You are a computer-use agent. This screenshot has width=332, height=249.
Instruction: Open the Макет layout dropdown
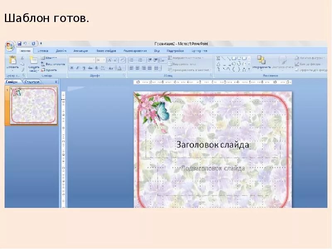pos(49,58)
